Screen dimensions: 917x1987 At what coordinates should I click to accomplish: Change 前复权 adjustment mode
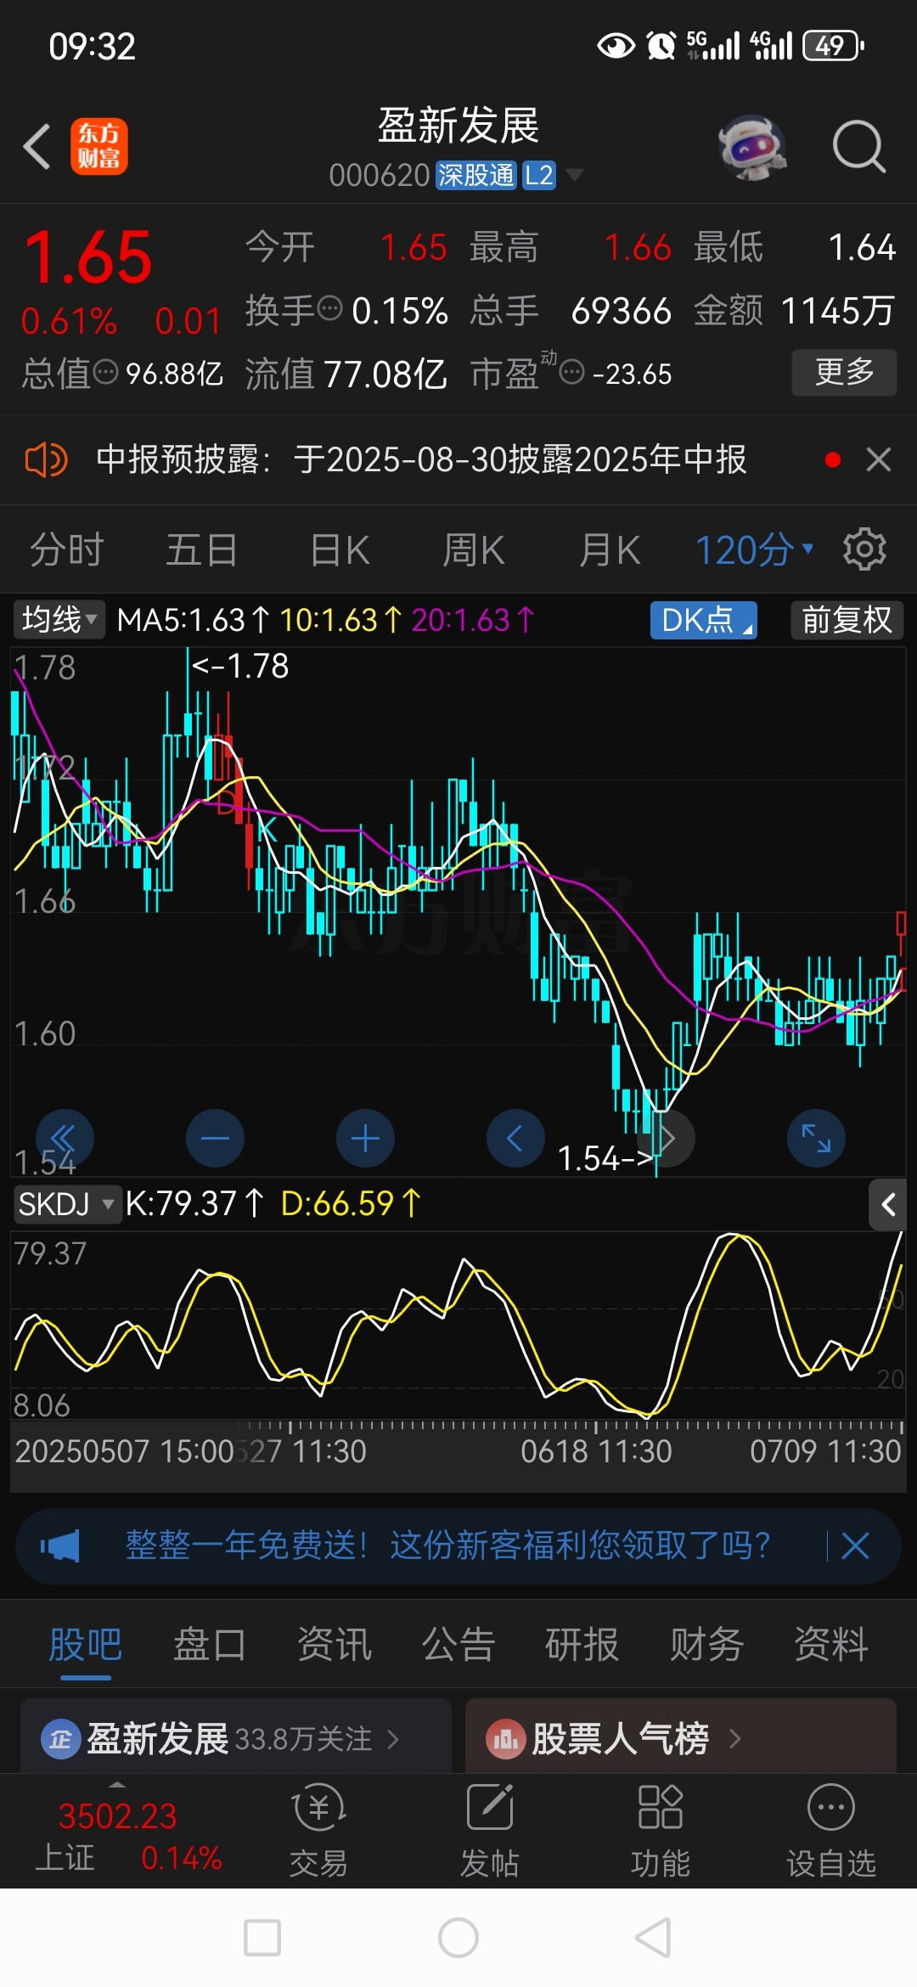pyautogui.click(x=847, y=620)
